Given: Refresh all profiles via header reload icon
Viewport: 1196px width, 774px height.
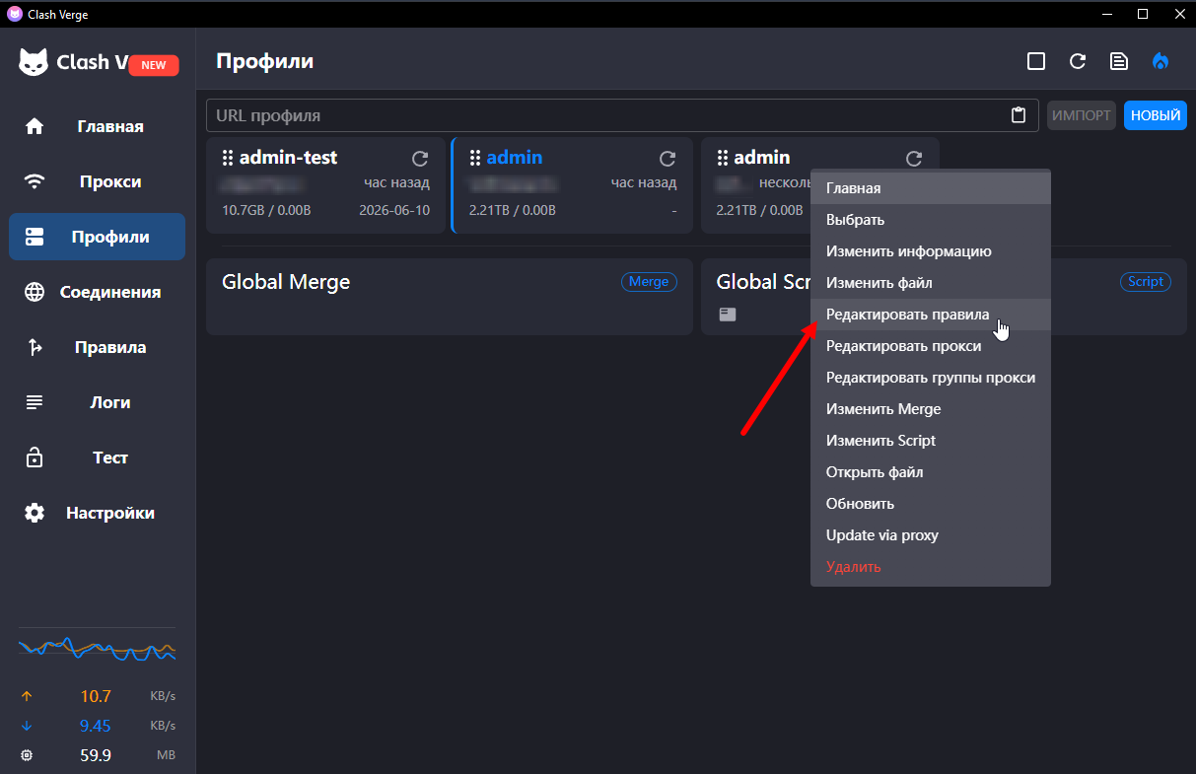Looking at the screenshot, I should (1078, 61).
